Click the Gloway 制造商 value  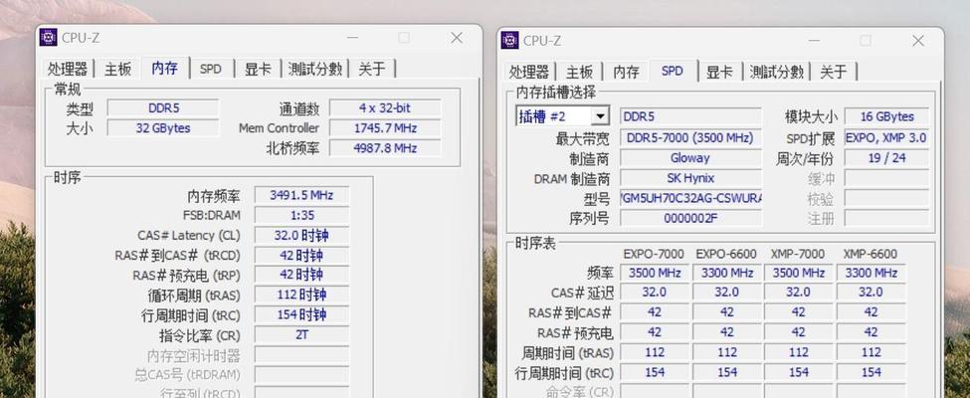[x=690, y=158]
